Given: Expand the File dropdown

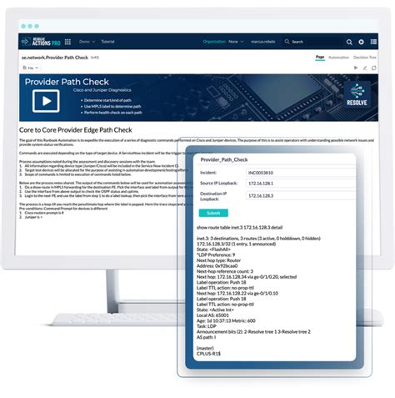Looking at the screenshot, I should coord(31,68).
